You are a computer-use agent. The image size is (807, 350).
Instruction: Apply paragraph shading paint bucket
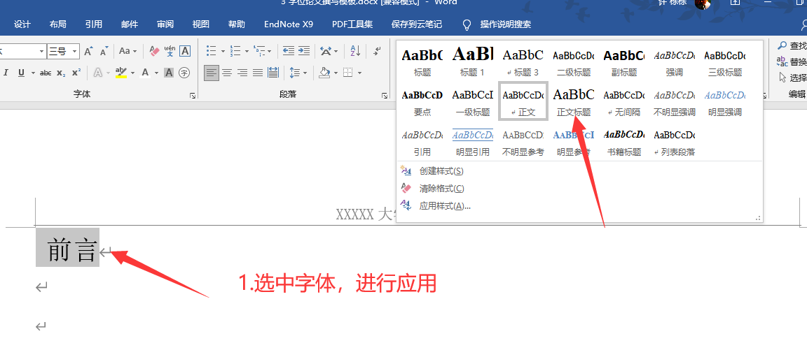(x=324, y=73)
